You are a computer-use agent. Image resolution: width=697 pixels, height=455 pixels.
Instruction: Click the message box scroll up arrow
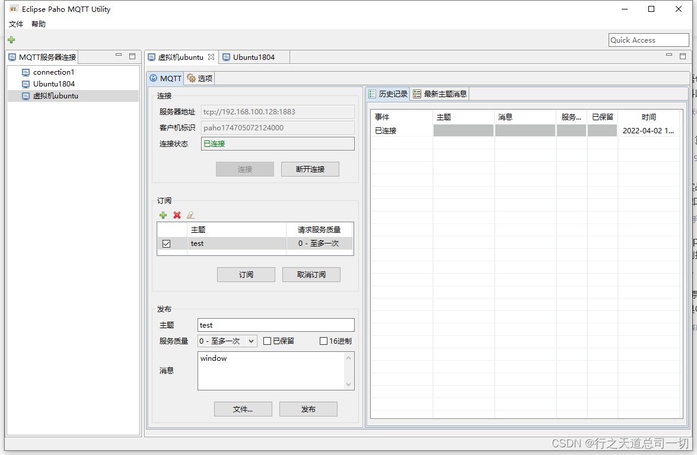pyautogui.click(x=349, y=358)
